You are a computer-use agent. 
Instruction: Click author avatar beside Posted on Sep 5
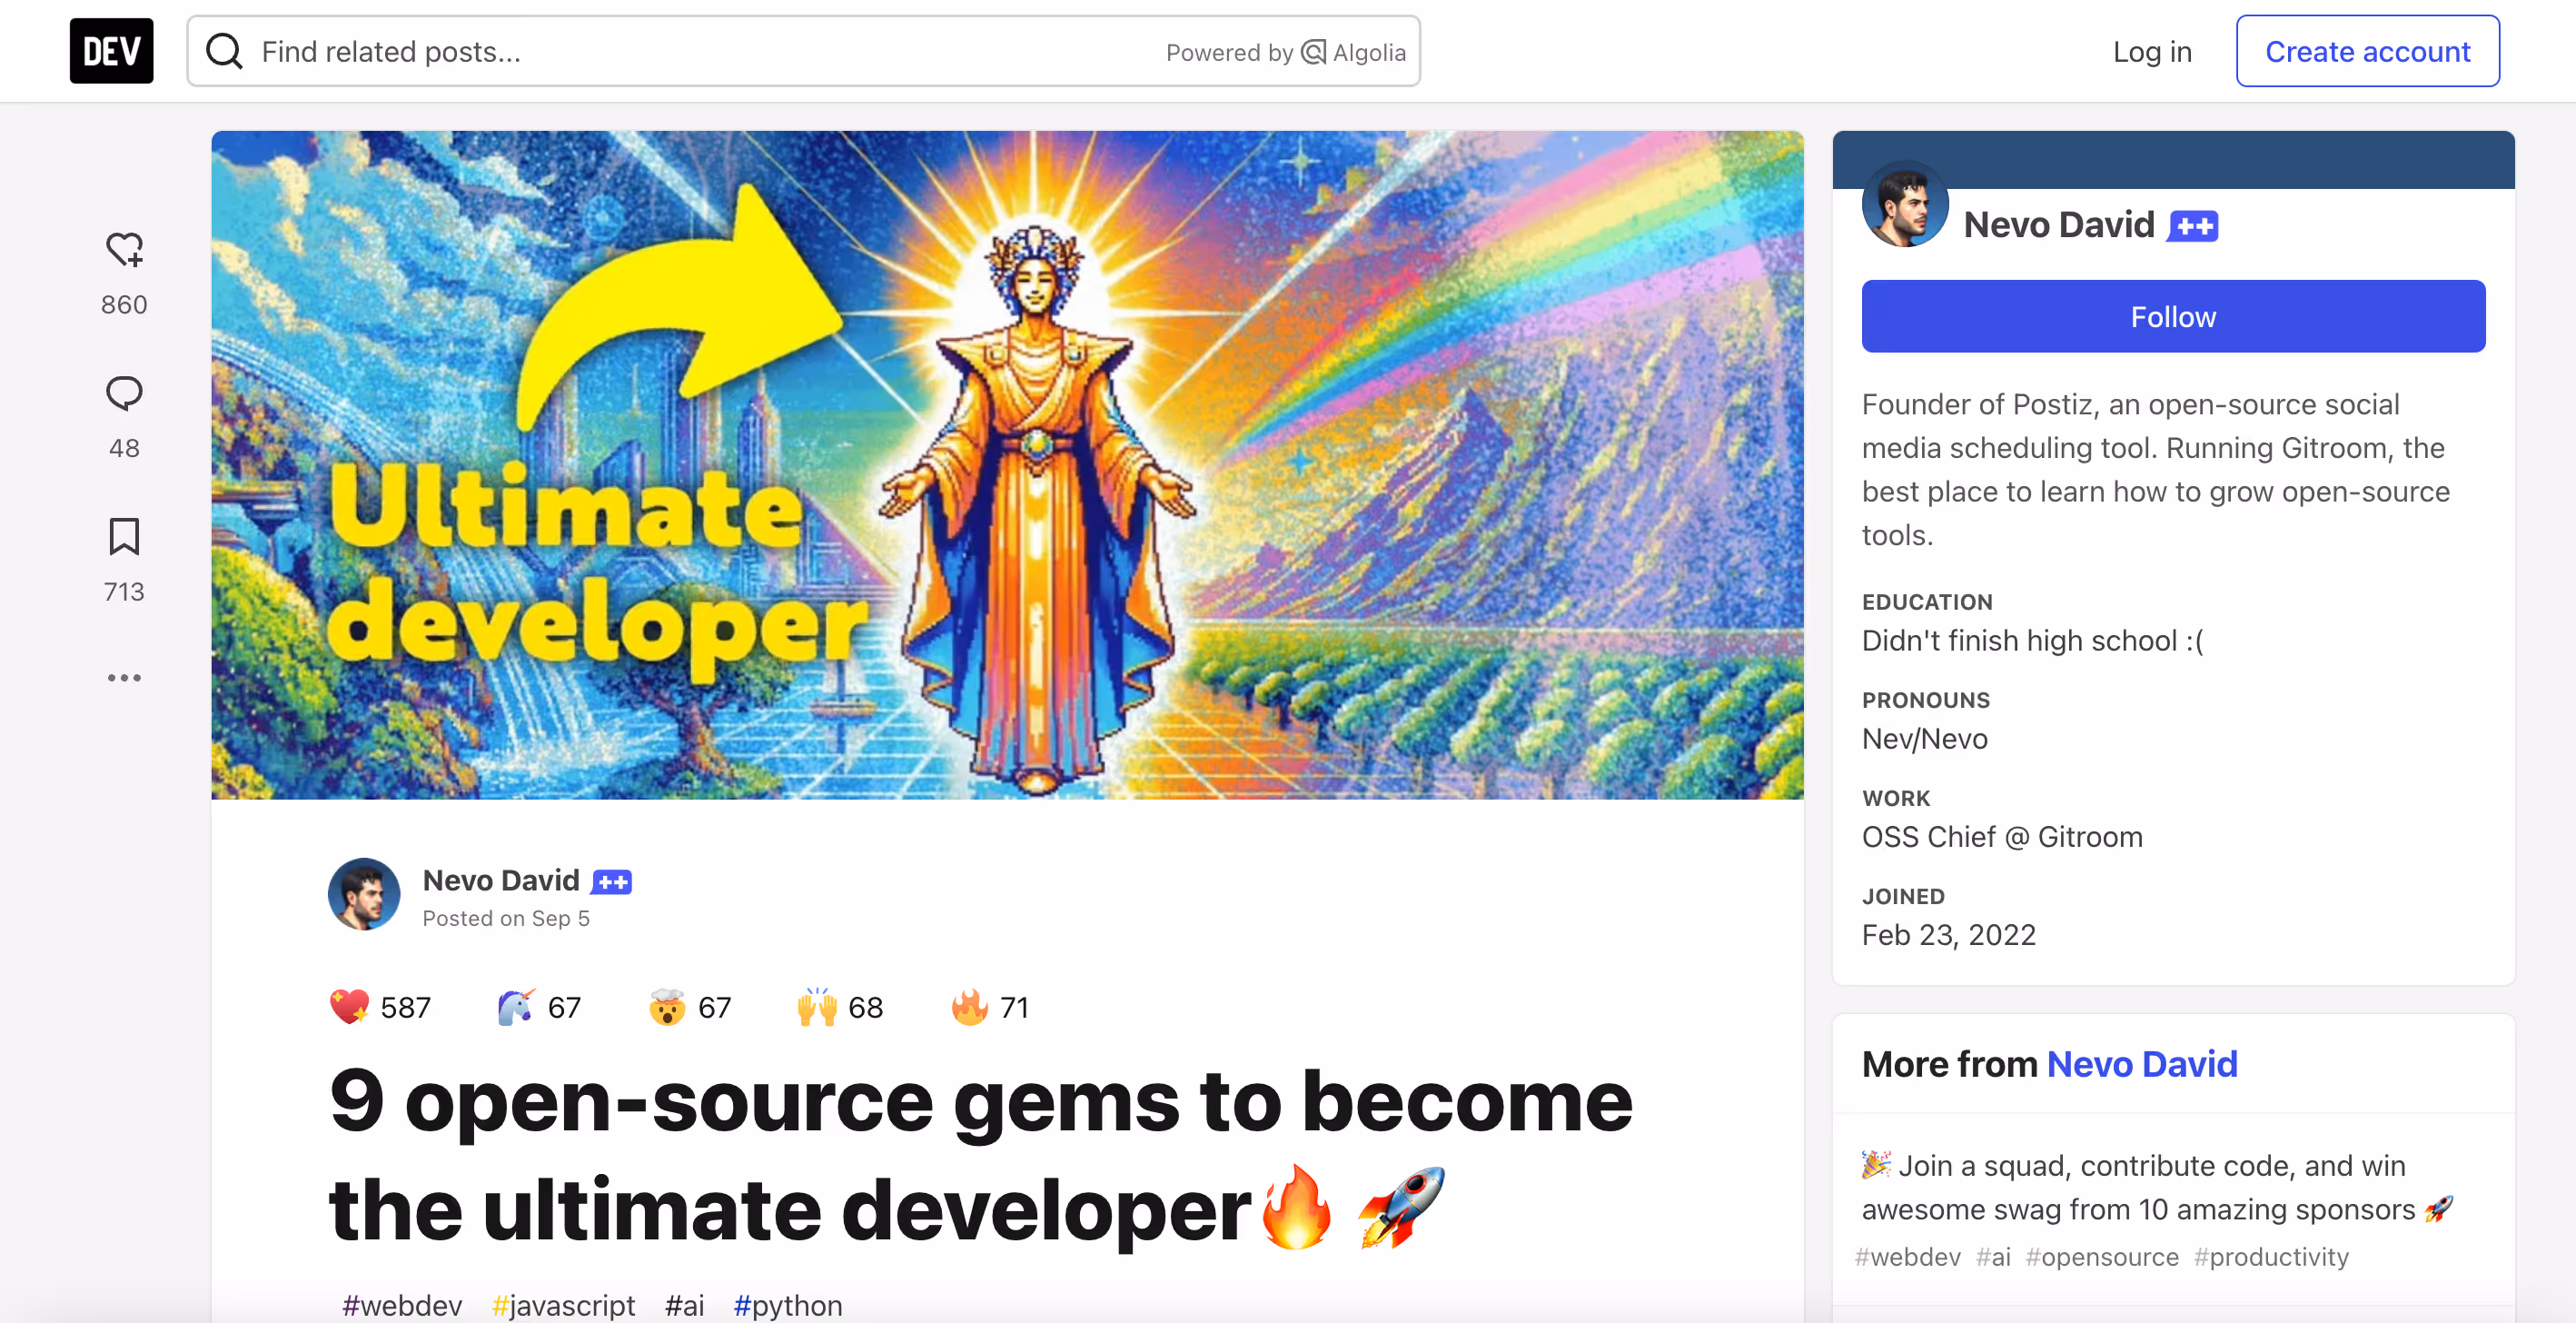point(364,894)
